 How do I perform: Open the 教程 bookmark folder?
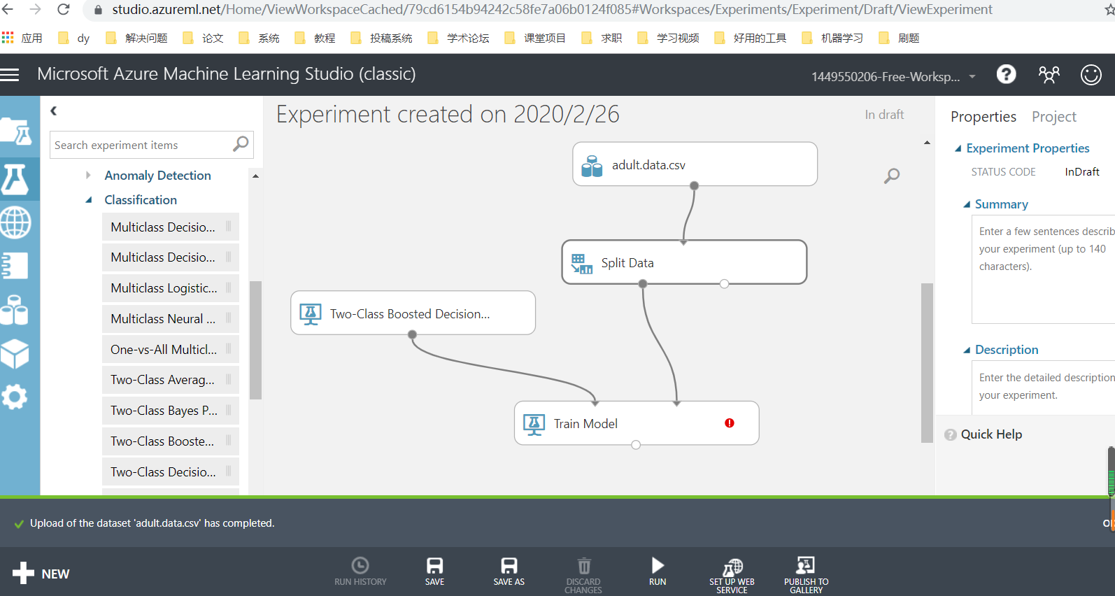(315, 38)
